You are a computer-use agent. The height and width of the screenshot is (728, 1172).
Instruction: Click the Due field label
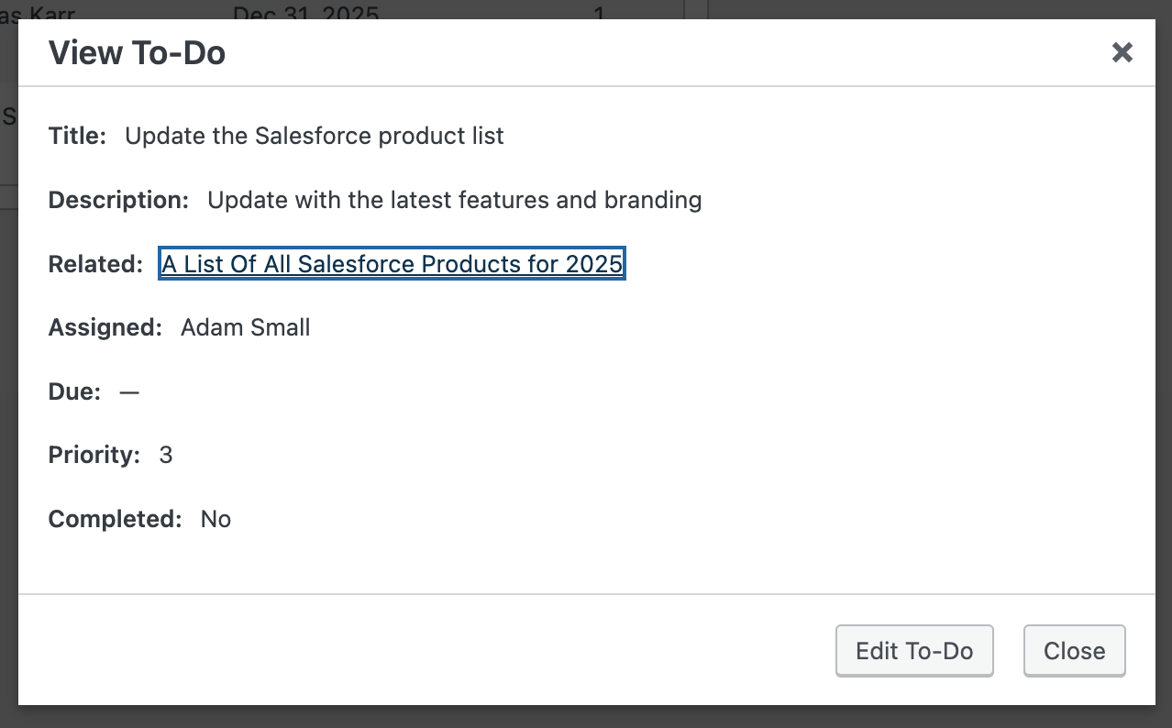74,392
